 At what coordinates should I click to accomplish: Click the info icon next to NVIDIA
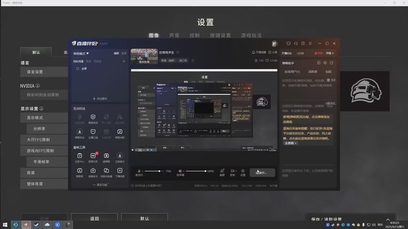(x=38, y=85)
